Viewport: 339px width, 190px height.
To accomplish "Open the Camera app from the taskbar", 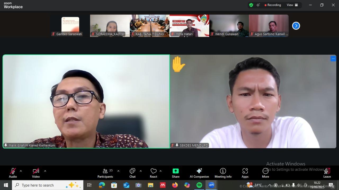I will point(139,185).
